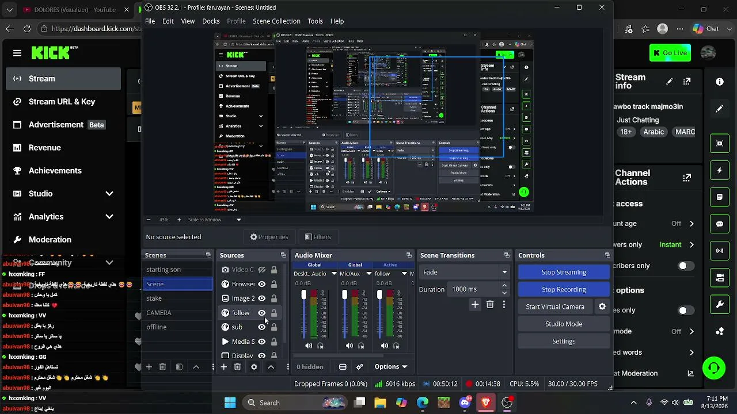Open follow channel dropdown arrow in mixer
The width and height of the screenshot is (737, 414).
click(x=404, y=274)
